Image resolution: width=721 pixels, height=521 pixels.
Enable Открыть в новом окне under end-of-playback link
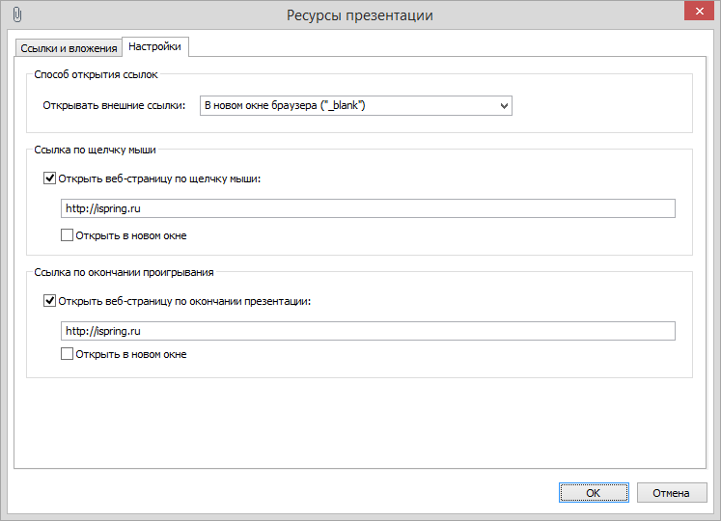(68, 354)
